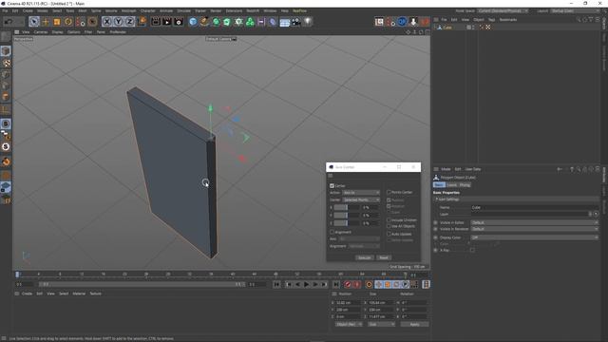Open the Node Space dropdown

(503, 11)
